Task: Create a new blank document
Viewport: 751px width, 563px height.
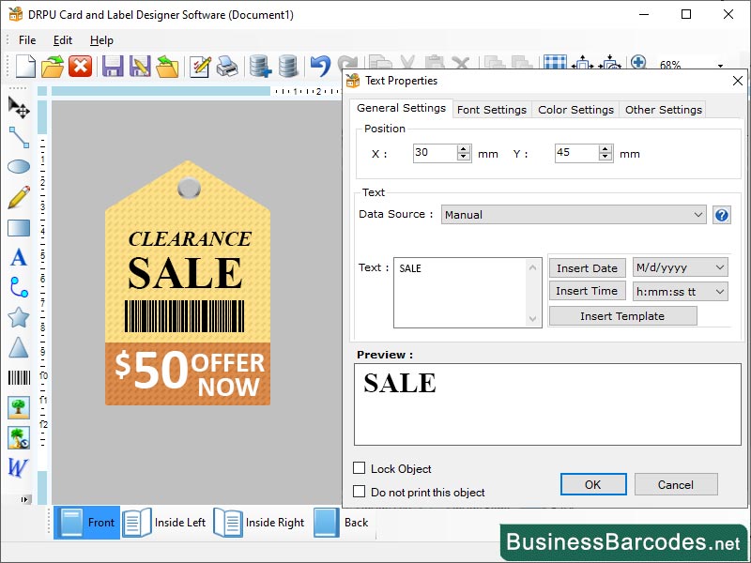Action: pos(25,66)
